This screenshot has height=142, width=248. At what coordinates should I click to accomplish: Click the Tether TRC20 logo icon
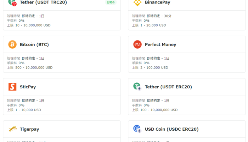(x=12, y=3)
